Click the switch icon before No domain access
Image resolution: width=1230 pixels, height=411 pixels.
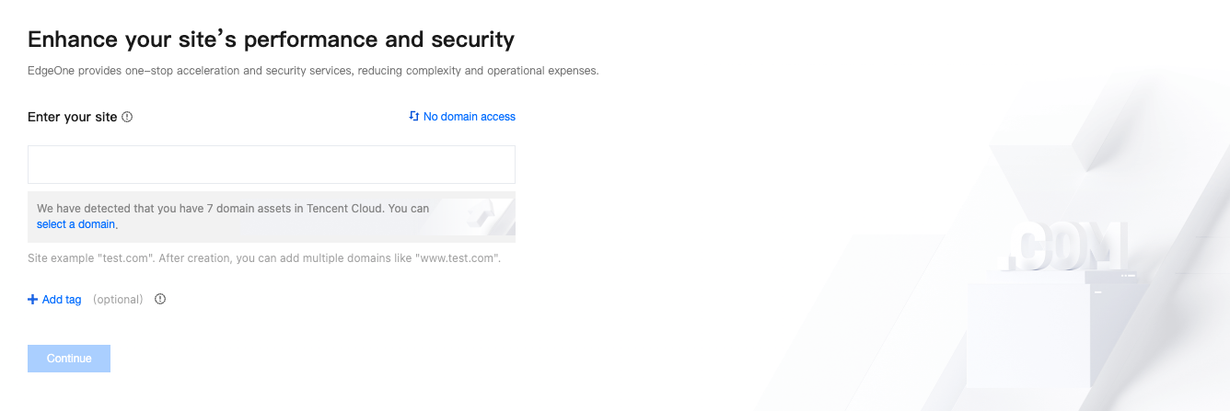point(414,117)
